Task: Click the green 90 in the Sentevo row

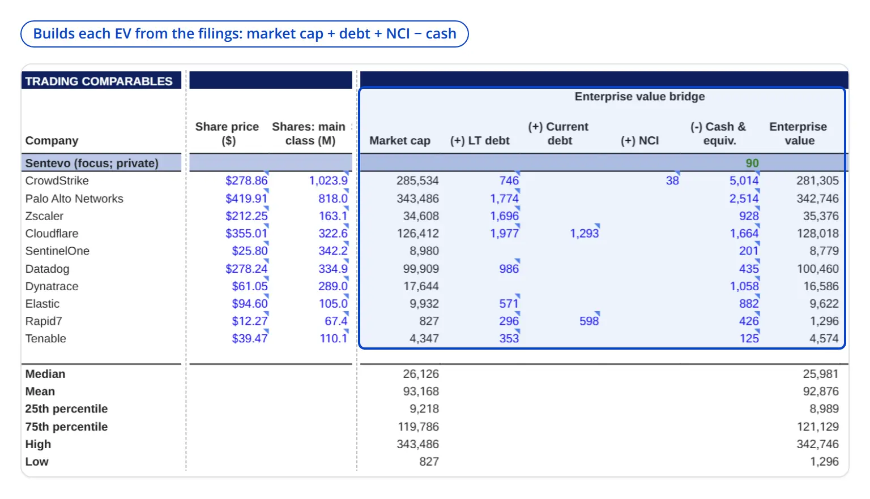Action: tap(752, 163)
